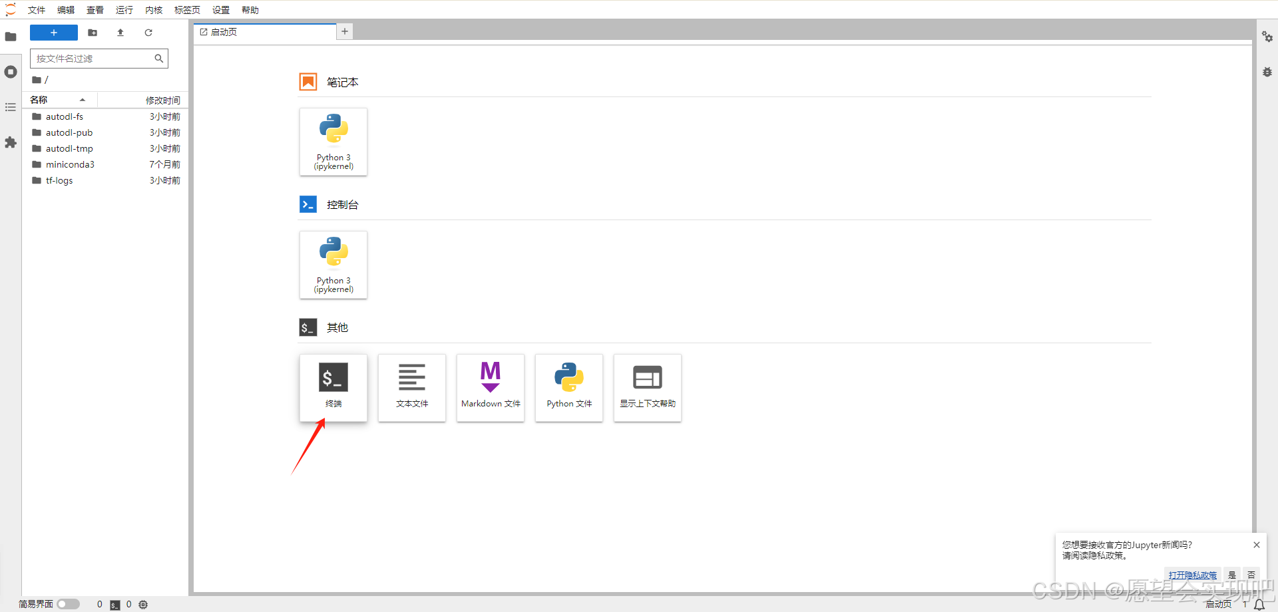Create a new Markdown file

click(x=490, y=387)
